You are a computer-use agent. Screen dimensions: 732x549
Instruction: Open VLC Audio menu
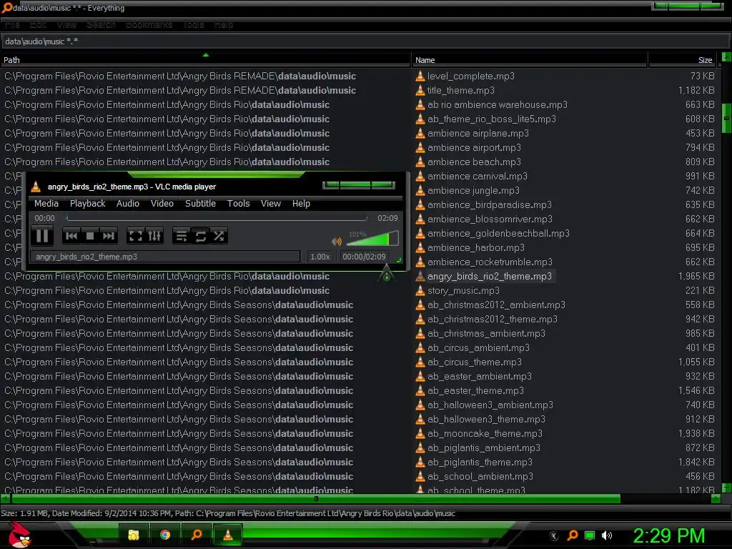(x=127, y=204)
